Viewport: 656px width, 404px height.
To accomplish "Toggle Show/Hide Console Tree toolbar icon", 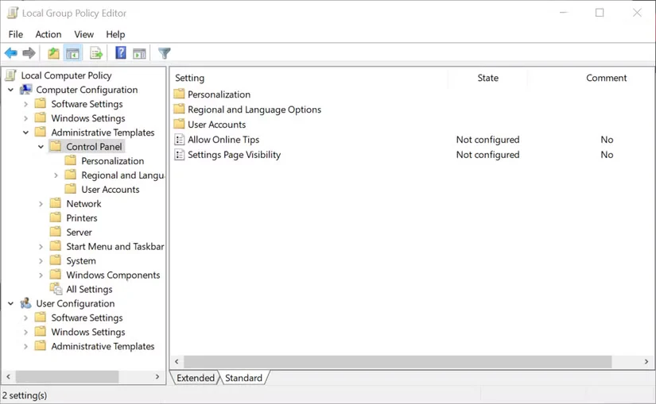I will (x=72, y=53).
